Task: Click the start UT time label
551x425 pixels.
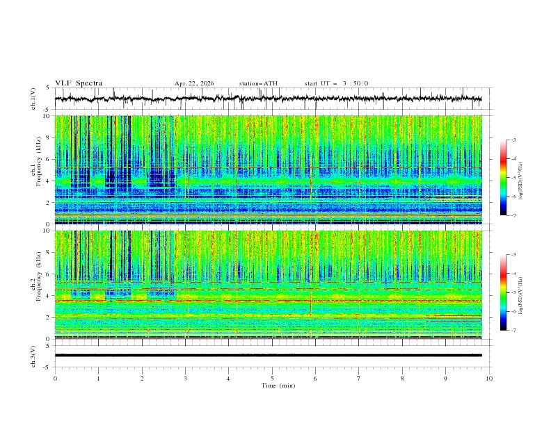Action: click(x=336, y=83)
